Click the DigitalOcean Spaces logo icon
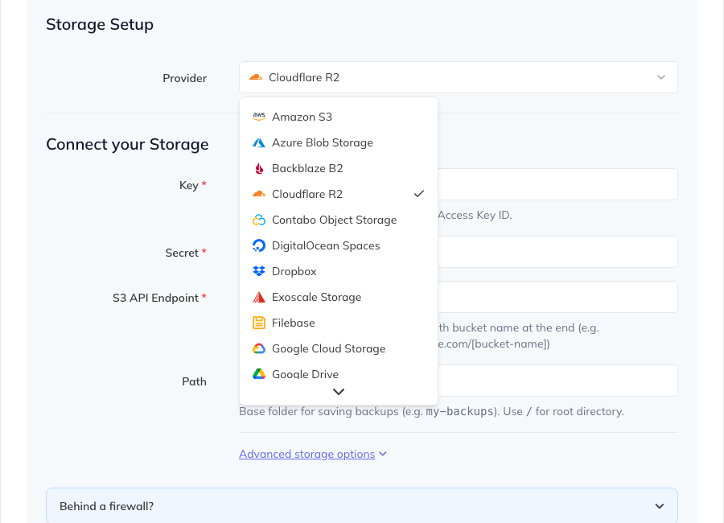The width and height of the screenshot is (724, 523). click(x=259, y=245)
